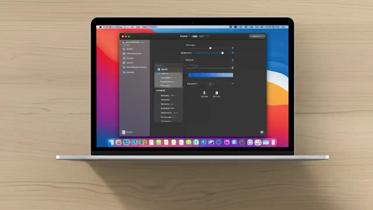Open the Apple menu

(x=101, y=27)
